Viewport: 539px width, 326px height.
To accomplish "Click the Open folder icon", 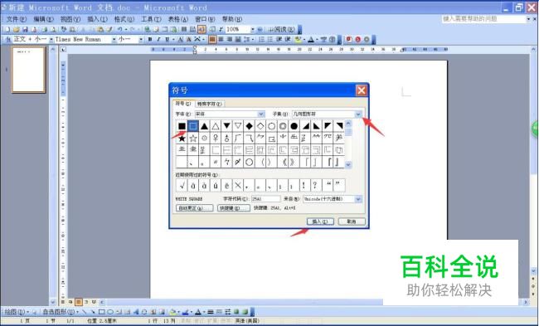I will [16, 30].
